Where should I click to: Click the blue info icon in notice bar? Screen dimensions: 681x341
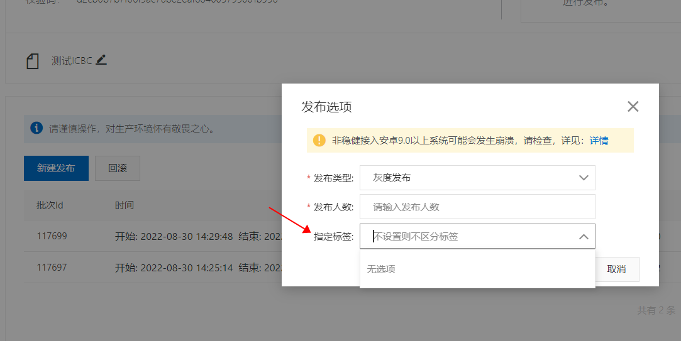coord(36,128)
